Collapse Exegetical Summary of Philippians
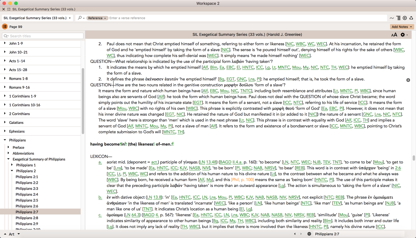Viewport: 416px width, 238px height. coord(9,159)
